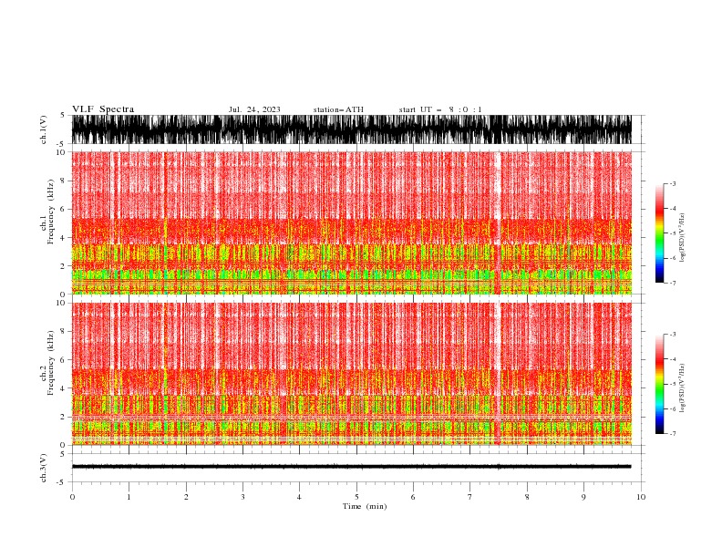The image size is (722, 558).
Task: Click the ch.1 'Frequency (kHz)' axis label
Action: click(50, 212)
